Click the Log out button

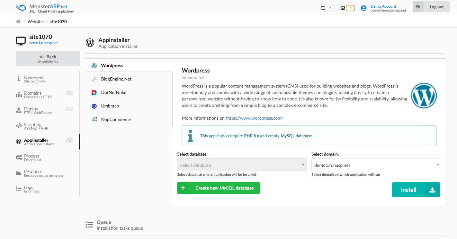[x=431, y=7]
